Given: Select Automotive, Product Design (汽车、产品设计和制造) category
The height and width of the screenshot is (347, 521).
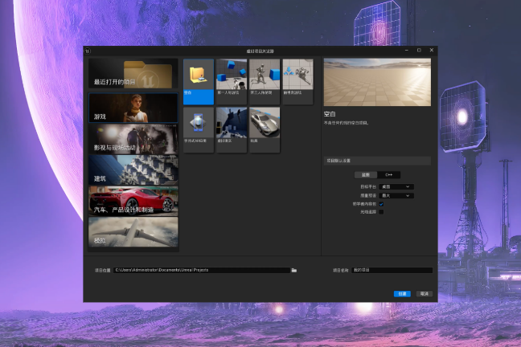Looking at the screenshot, I should click(133, 201).
